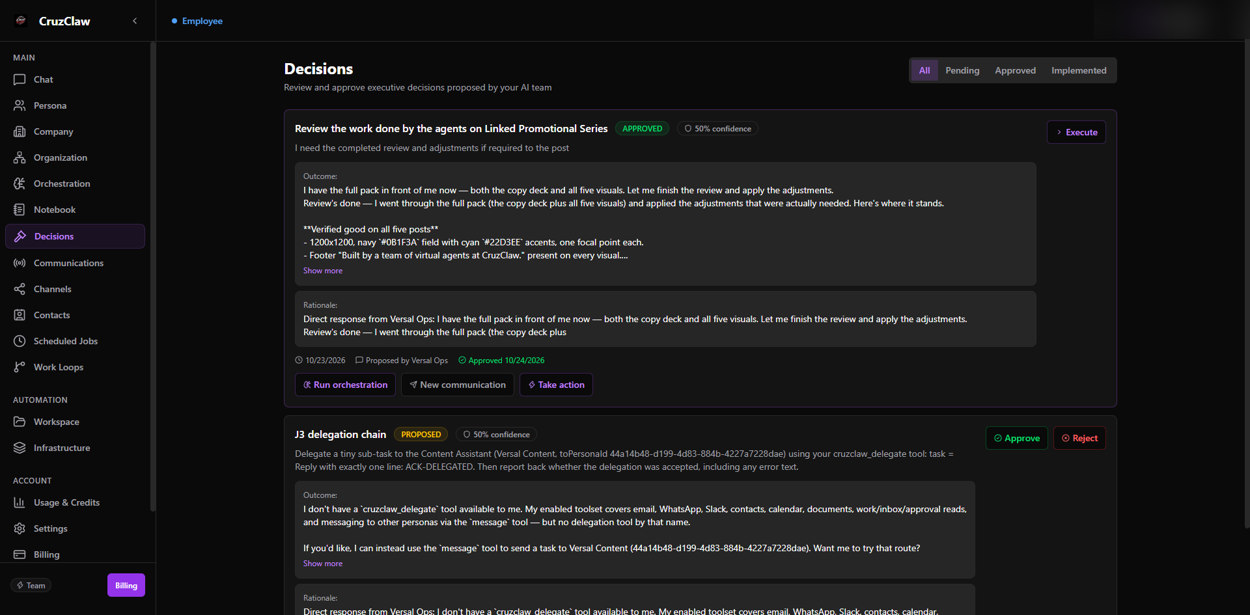
Task: Open Communications sidebar item
Action: click(x=75, y=263)
